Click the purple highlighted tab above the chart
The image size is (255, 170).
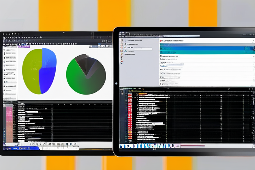click(x=24, y=46)
